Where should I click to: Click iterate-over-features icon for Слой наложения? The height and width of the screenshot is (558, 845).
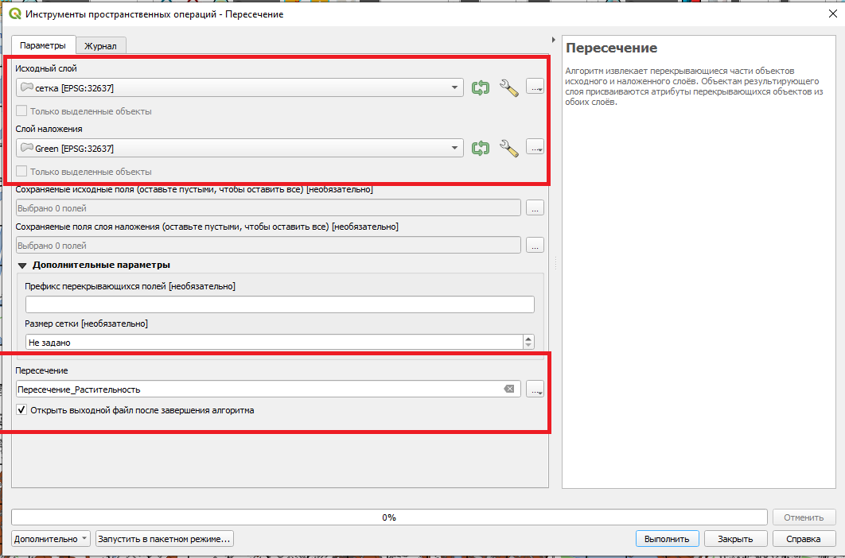[x=480, y=148]
